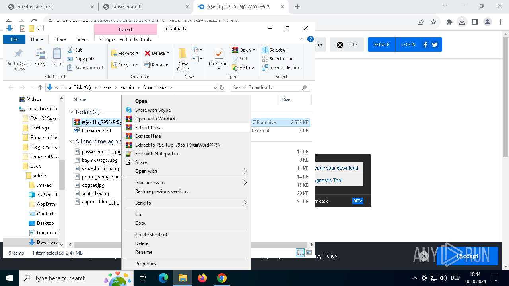Refresh the Downloads folder address bar
Screen dimensions: 509x286
222,87
